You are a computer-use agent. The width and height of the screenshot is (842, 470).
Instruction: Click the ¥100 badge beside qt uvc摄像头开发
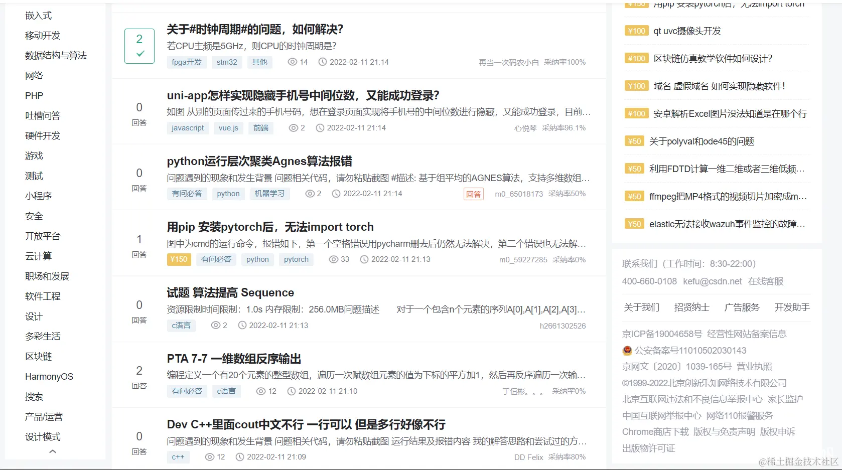tap(635, 31)
